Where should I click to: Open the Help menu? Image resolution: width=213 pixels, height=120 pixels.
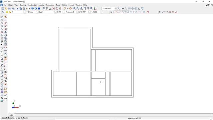pyautogui.click(x=85, y=5)
